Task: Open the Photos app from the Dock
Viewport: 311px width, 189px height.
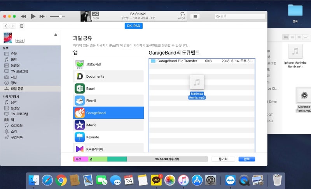Action: click(170, 180)
